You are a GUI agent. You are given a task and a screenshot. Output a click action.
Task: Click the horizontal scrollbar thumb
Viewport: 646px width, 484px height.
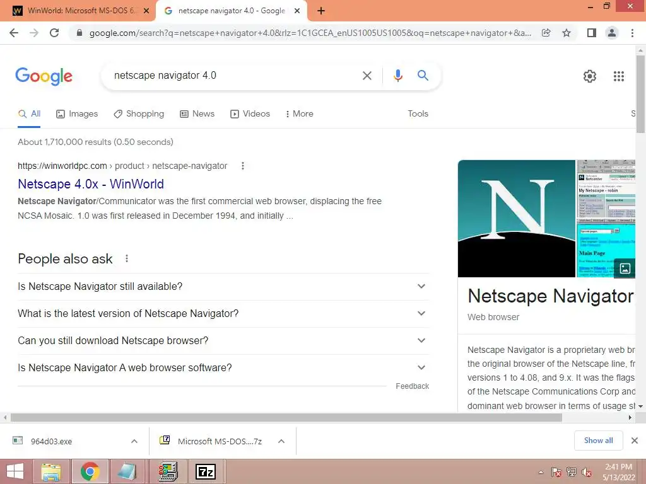pyautogui.click(x=286, y=418)
